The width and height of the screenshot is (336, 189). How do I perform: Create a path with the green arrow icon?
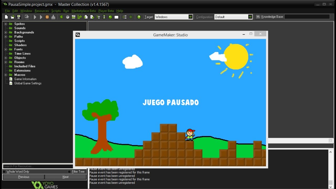pyautogui.click(x=80, y=17)
